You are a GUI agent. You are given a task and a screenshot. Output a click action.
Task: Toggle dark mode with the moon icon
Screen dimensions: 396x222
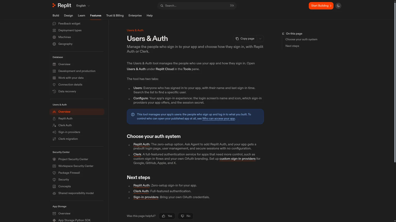pos(338,6)
